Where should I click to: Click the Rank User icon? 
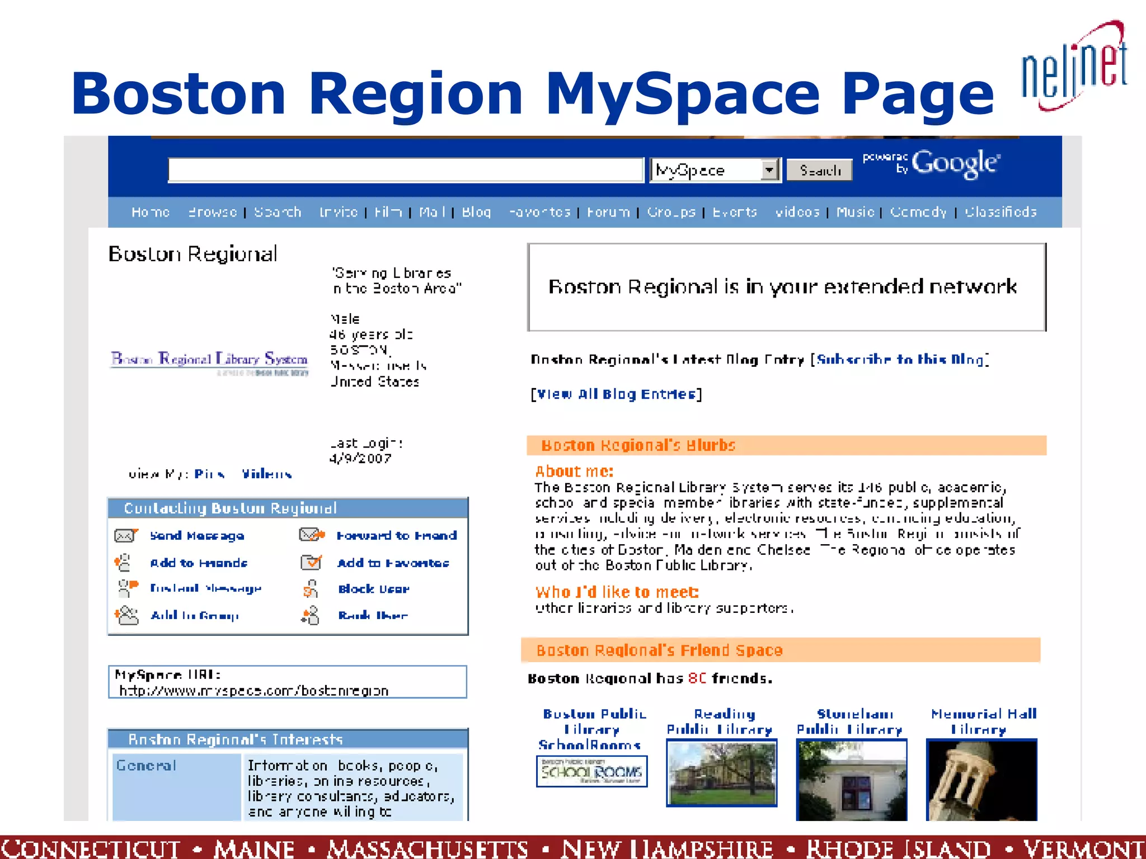310,615
